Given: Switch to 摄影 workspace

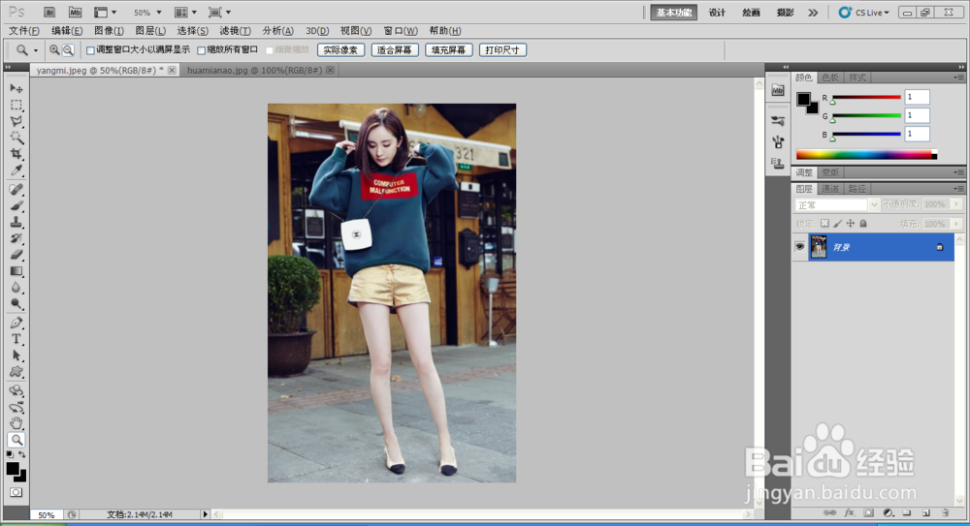Looking at the screenshot, I should pos(785,13).
